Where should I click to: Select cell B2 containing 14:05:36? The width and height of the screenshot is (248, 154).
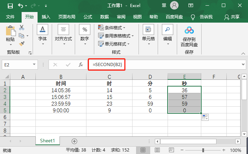pyautogui.click(x=61, y=90)
